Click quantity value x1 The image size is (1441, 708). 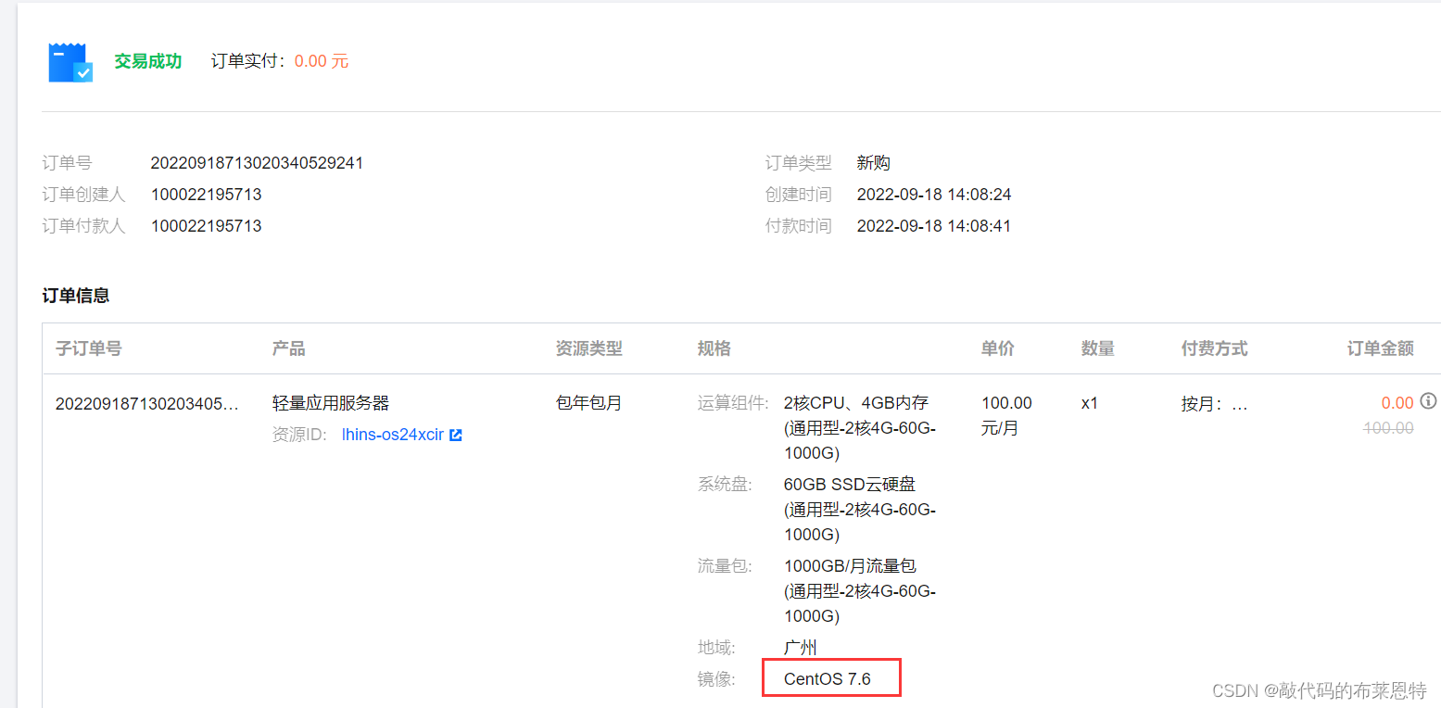[1090, 404]
